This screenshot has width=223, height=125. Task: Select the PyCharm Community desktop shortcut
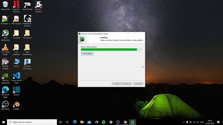point(28,64)
